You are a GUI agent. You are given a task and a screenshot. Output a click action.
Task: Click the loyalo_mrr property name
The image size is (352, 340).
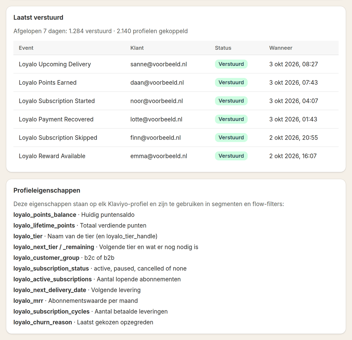(28, 301)
